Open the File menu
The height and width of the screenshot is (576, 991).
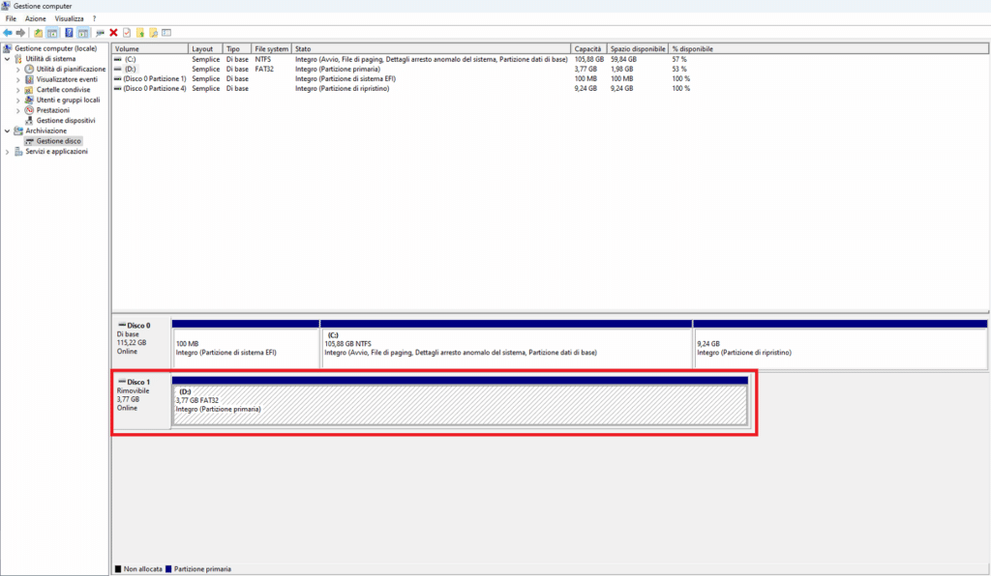(11, 19)
